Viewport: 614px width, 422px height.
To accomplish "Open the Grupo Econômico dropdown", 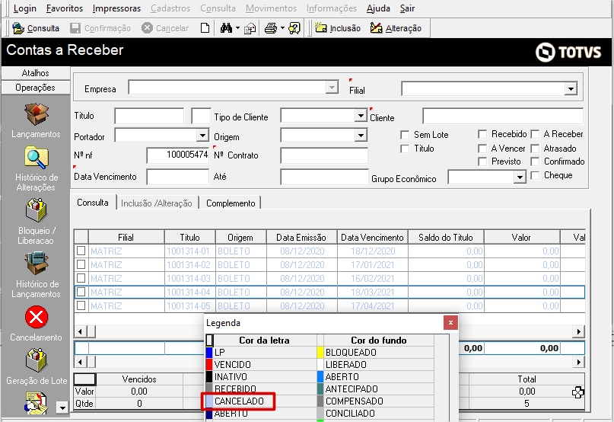I will pyautogui.click(x=520, y=177).
